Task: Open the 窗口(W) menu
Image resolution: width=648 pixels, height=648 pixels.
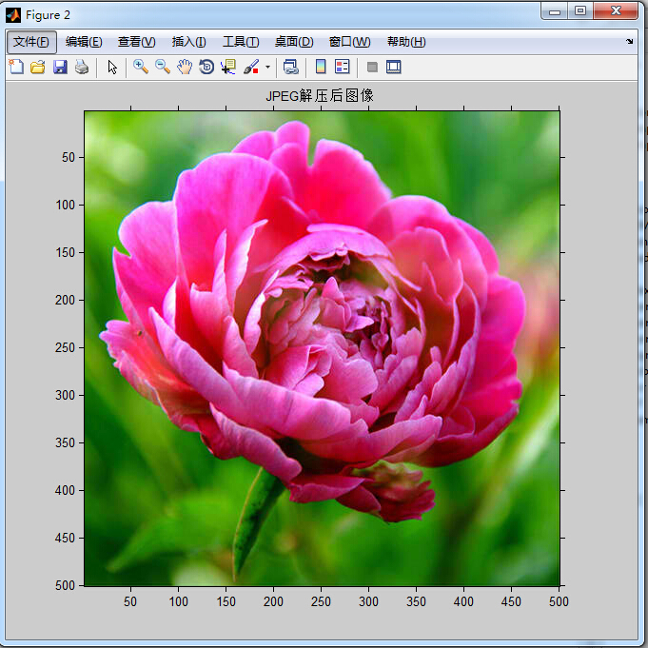Action: (349, 42)
